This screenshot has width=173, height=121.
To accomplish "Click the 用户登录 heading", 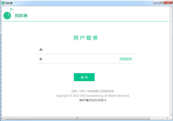I will 86,38.
